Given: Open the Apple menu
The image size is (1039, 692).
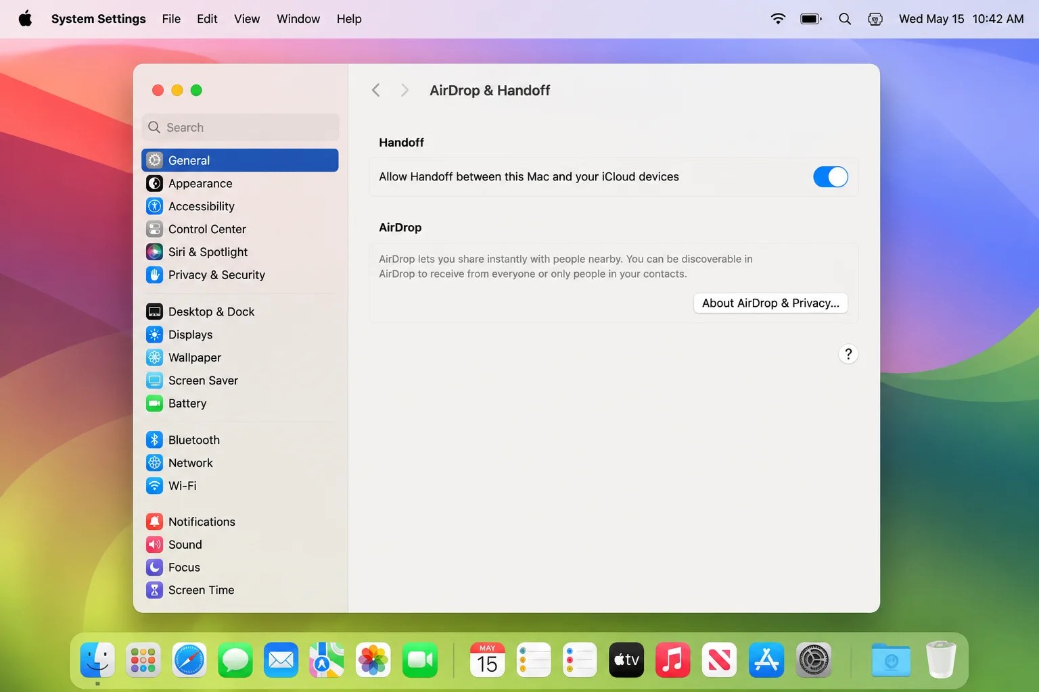Looking at the screenshot, I should pos(26,19).
